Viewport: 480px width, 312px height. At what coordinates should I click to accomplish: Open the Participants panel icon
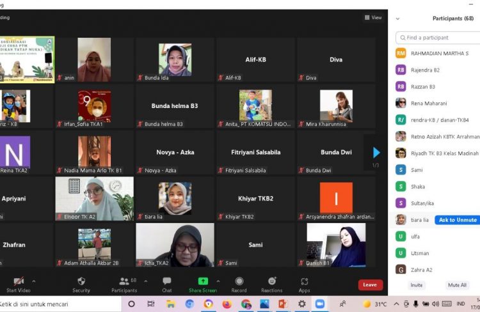124,281
